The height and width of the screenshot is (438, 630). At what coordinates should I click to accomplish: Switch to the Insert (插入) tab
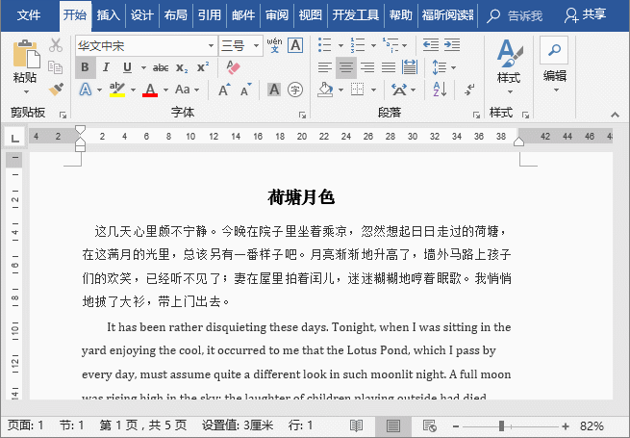[109, 14]
